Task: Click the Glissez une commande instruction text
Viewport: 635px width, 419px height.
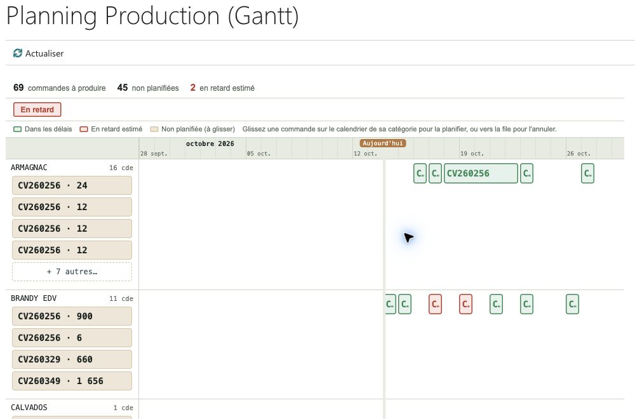Action: click(x=399, y=129)
